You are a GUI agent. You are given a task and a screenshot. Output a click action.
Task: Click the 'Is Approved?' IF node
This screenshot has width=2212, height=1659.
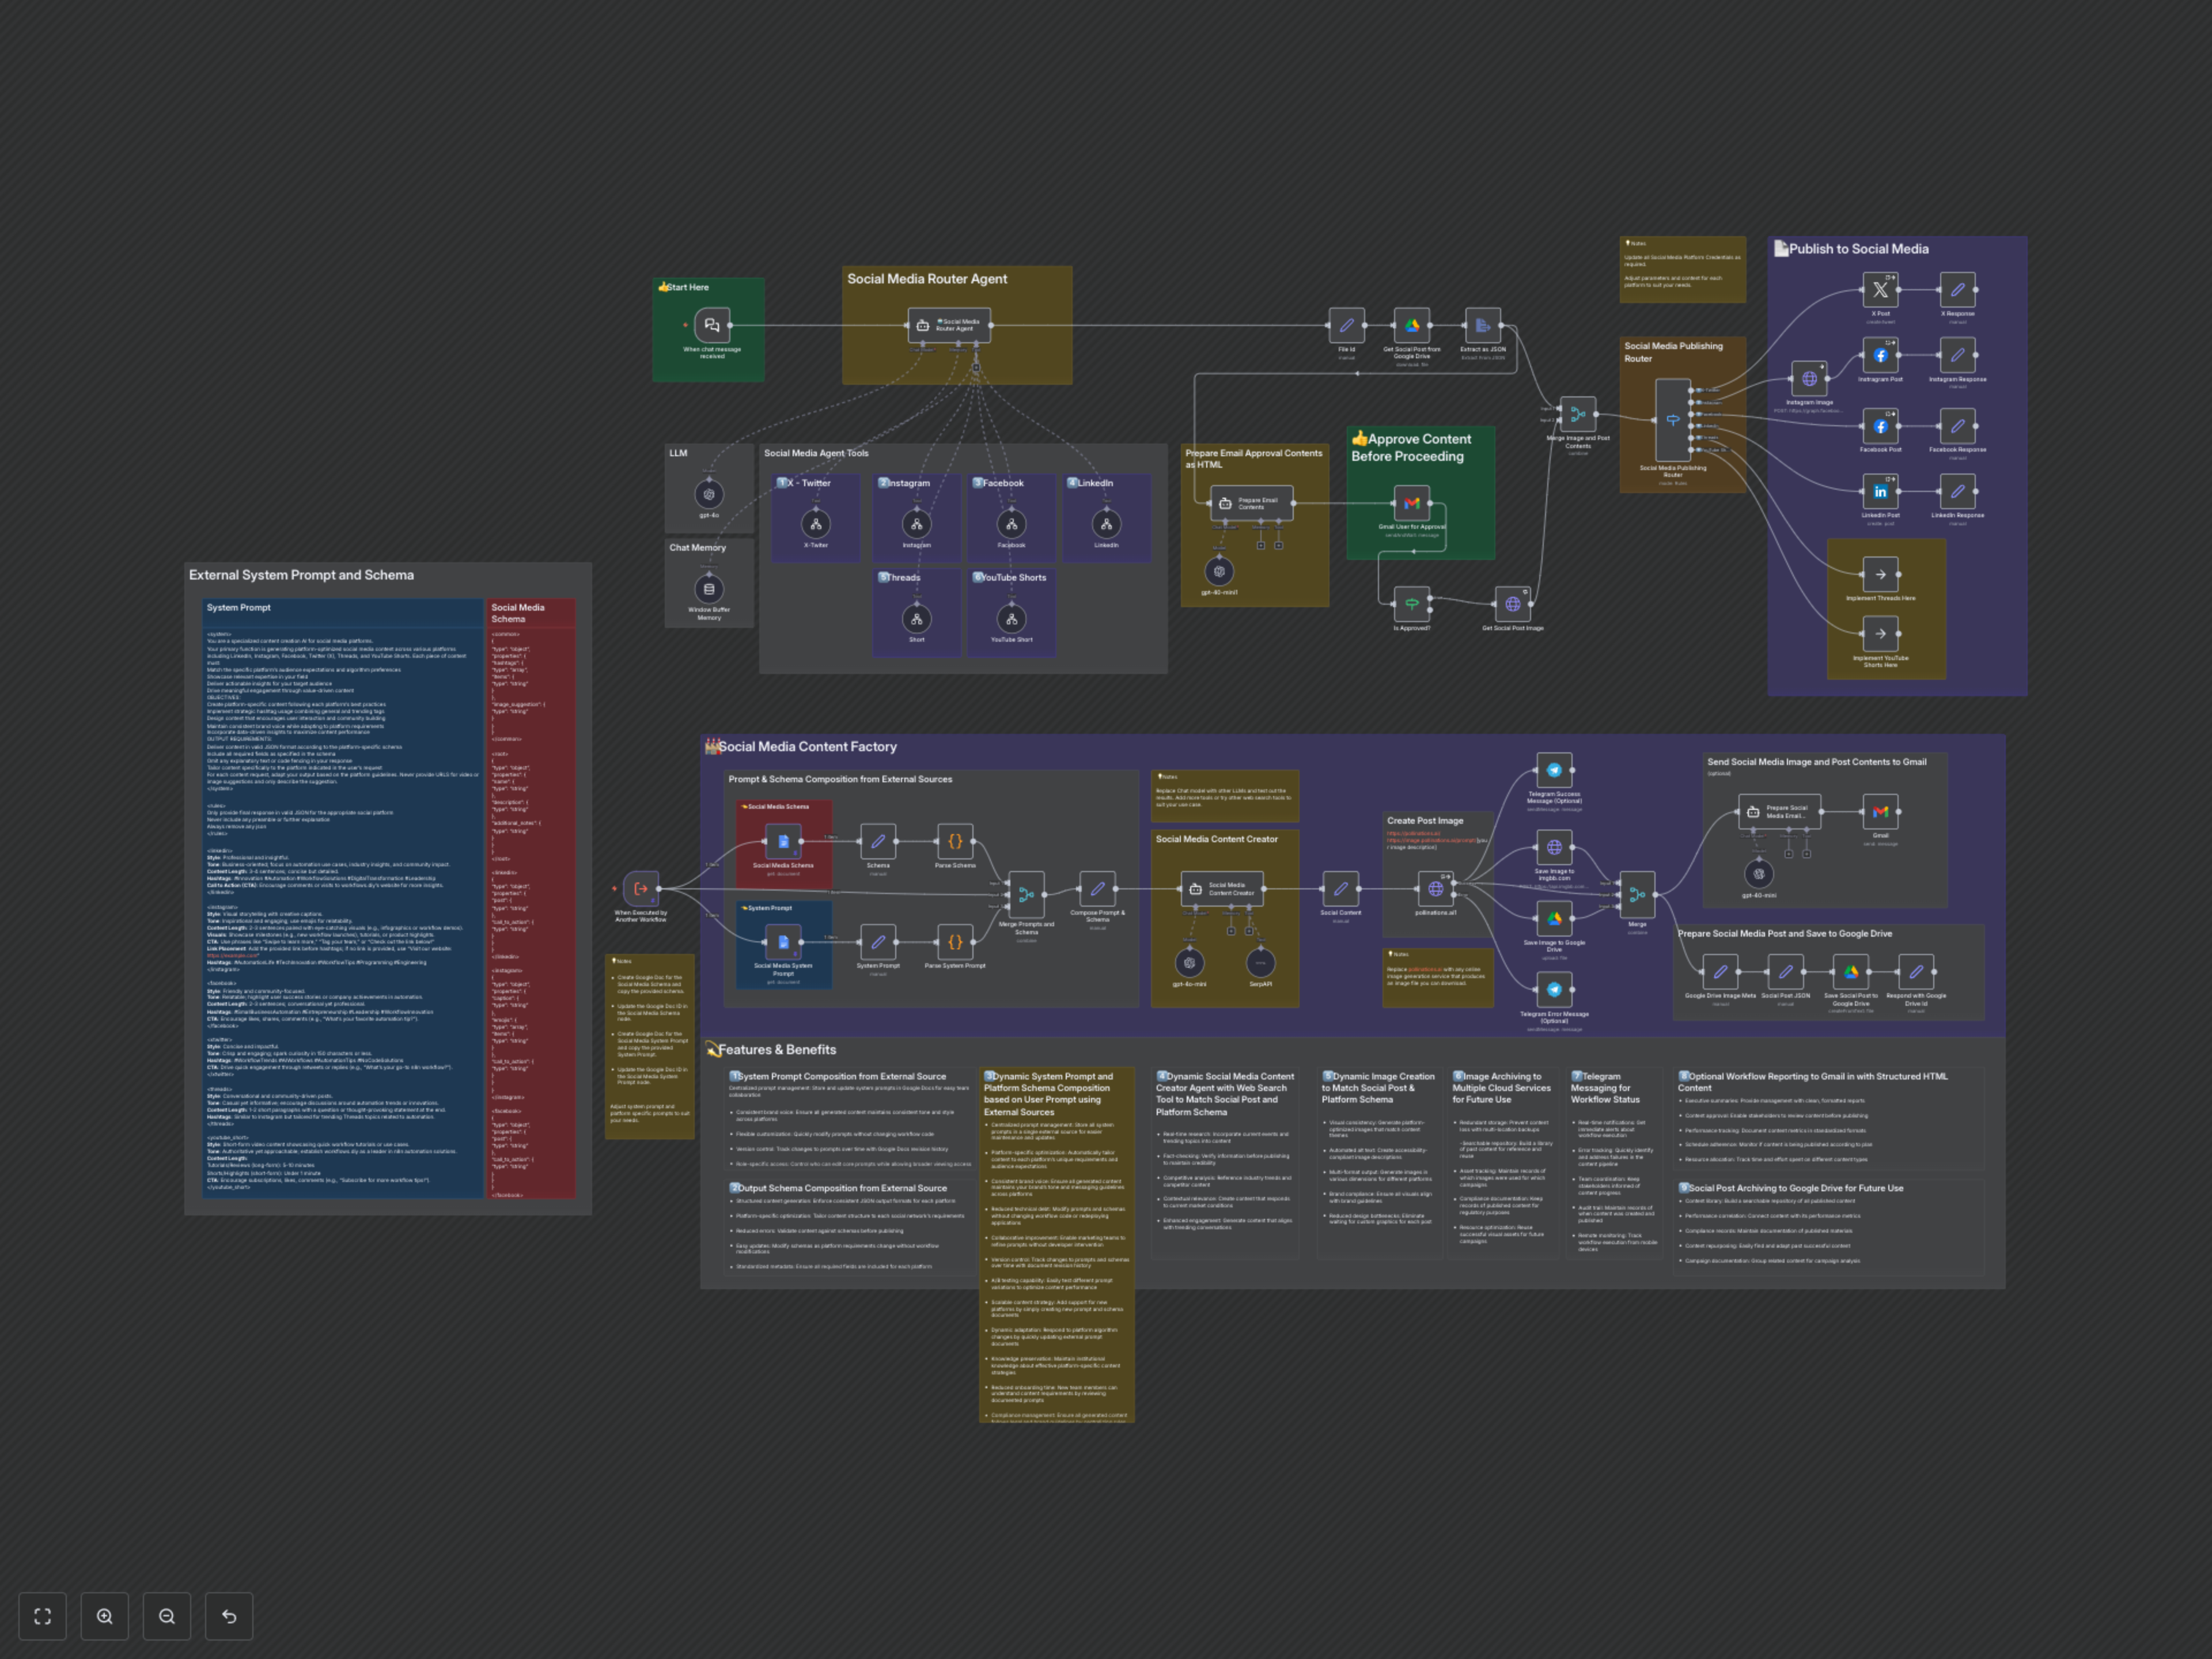point(1411,604)
